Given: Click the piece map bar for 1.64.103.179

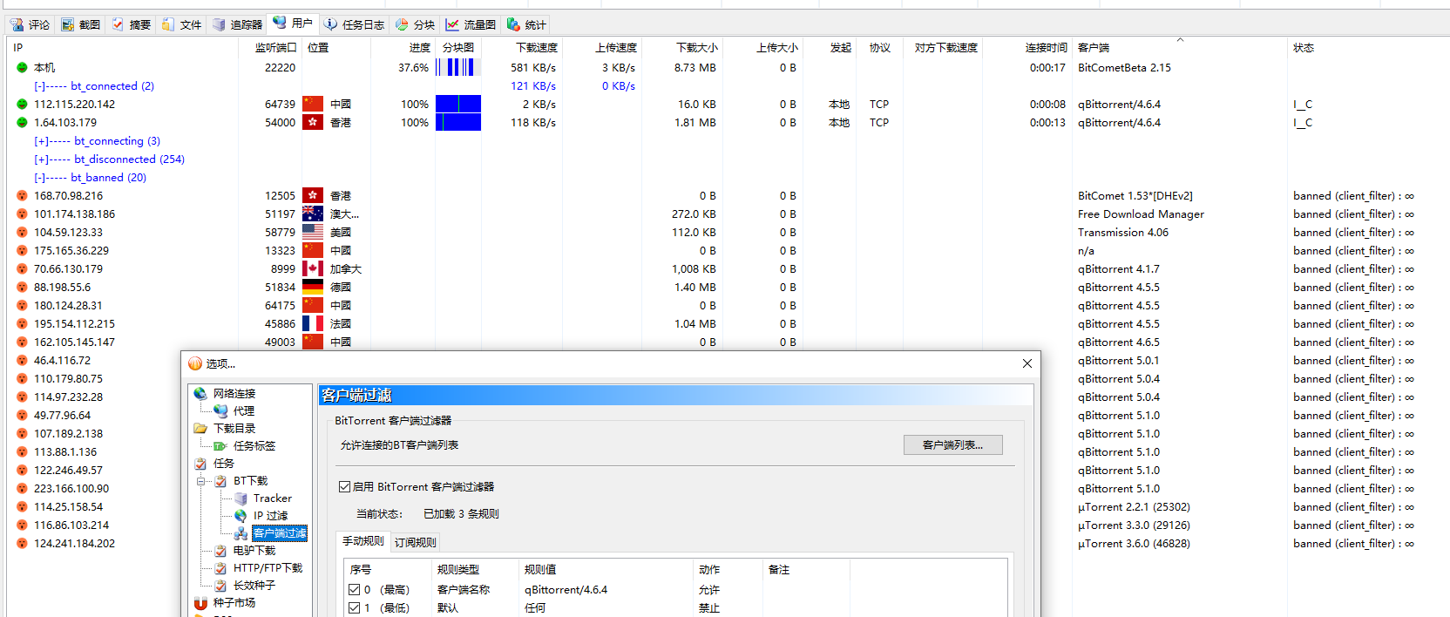Looking at the screenshot, I should coord(458,122).
